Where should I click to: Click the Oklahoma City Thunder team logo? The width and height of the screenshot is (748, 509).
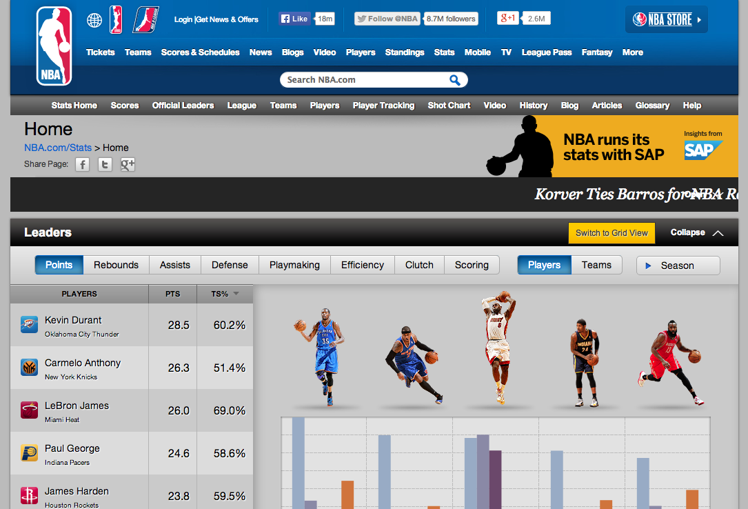pos(29,325)
